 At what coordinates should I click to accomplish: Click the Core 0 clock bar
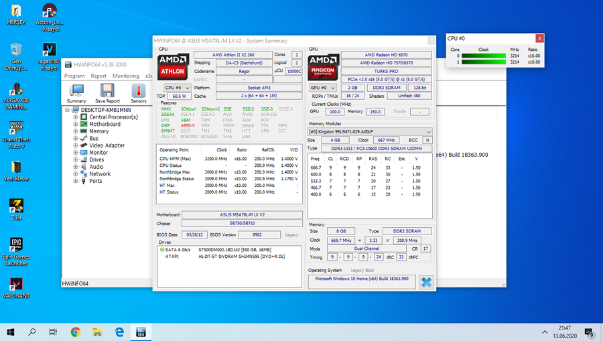pyautogui.click(x=483, y=56)
